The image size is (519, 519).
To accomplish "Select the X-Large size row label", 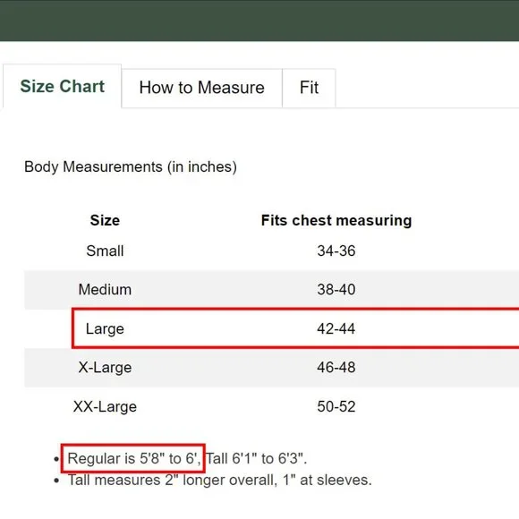I will point(105,368).
